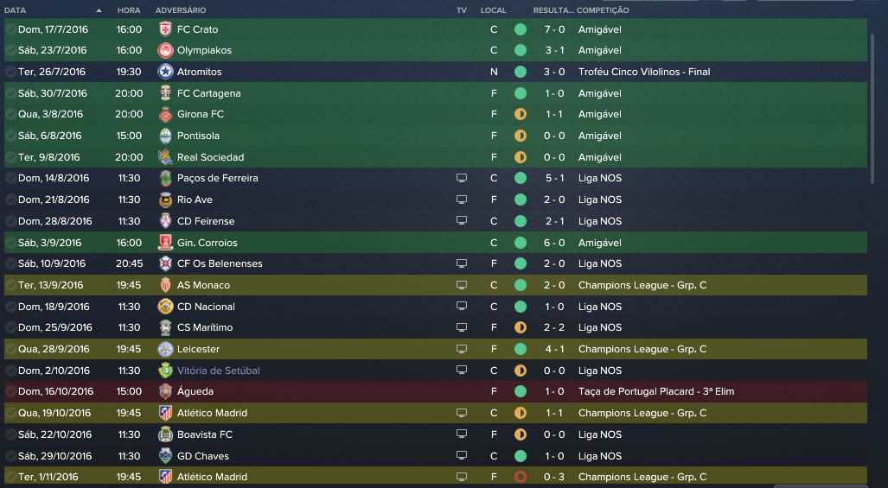Viewport: 888px width, 488px height.
Task: Click the Real Sociedad club crest
Action: 165,157
